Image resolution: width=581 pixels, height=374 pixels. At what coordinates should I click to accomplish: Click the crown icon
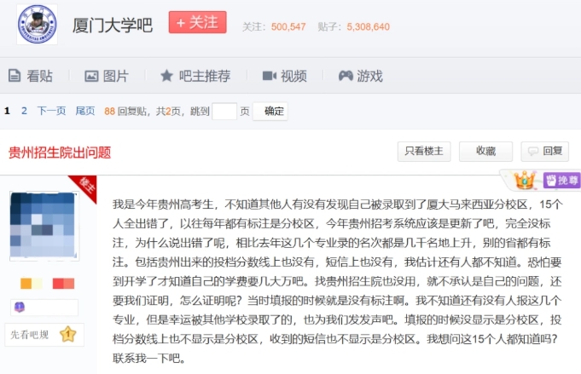tap(525, 180)
